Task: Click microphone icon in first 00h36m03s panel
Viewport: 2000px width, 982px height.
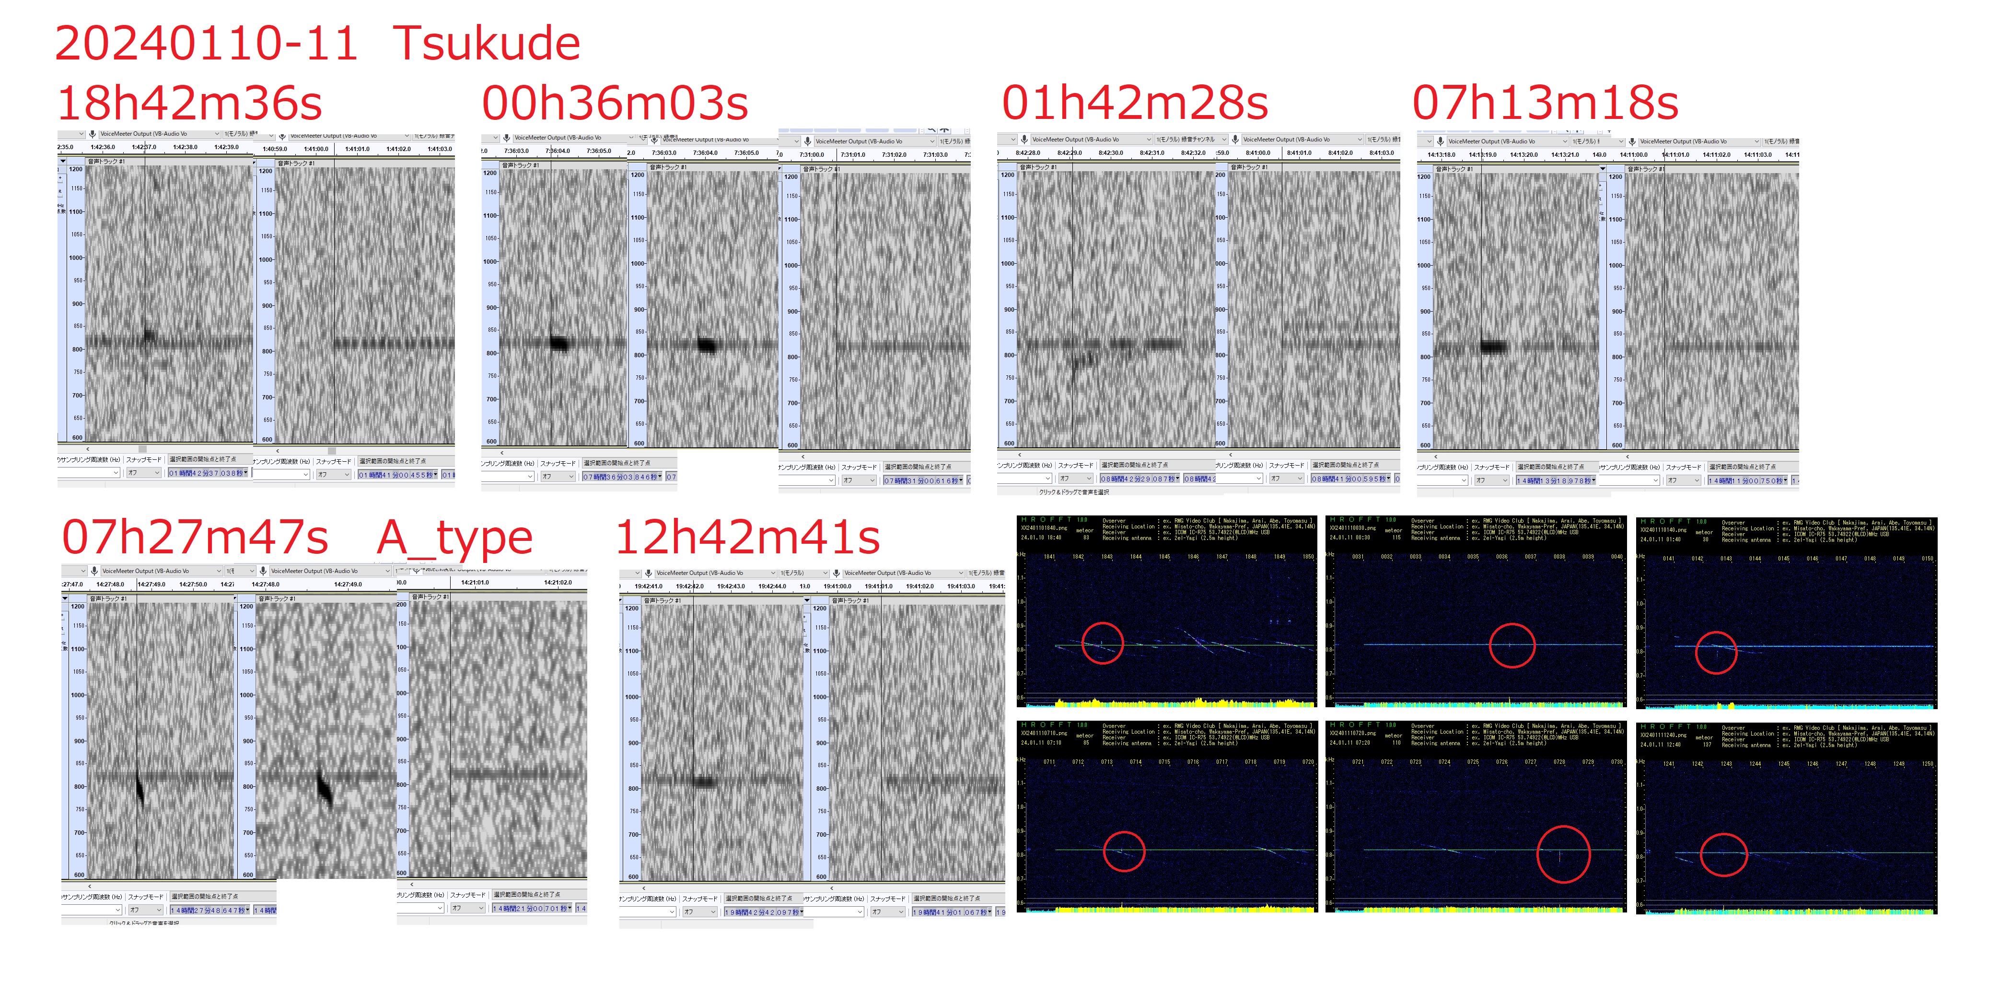Action: (x=506, y=138)
